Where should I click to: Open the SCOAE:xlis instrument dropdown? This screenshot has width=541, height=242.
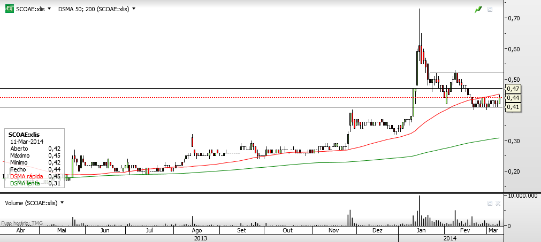point(49,9)
